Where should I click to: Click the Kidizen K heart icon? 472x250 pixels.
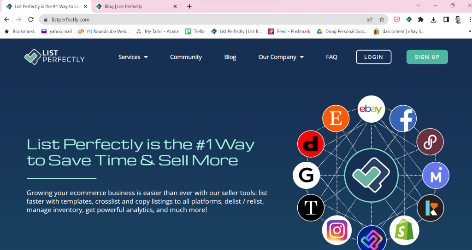[431, 208]
